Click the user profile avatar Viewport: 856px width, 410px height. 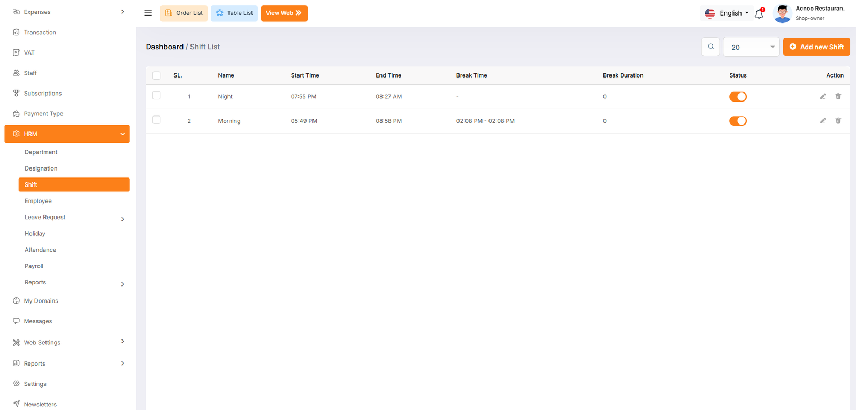pyautogui.click(x=782, y=13)
